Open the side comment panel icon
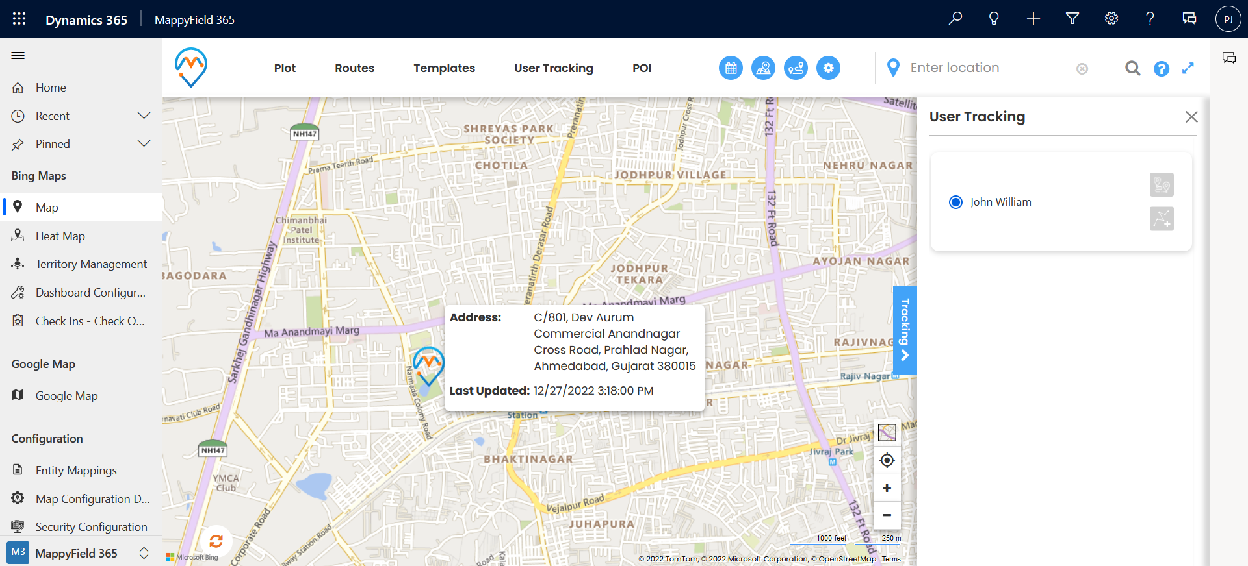Viewport: 1248px width, 566px height. (x=1229, y=58)
